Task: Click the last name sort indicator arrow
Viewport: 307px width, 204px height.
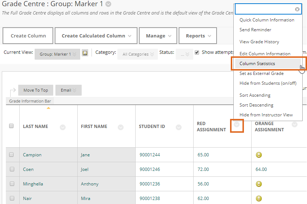Action: [48, 108]
